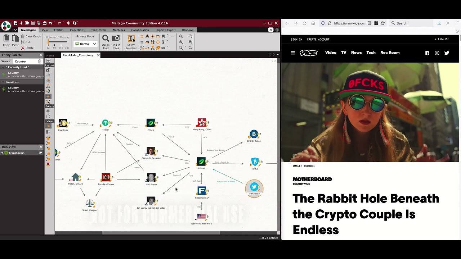Select the BFX Bit Token node
The image size is (461, 259).
[x=254, y=134]
